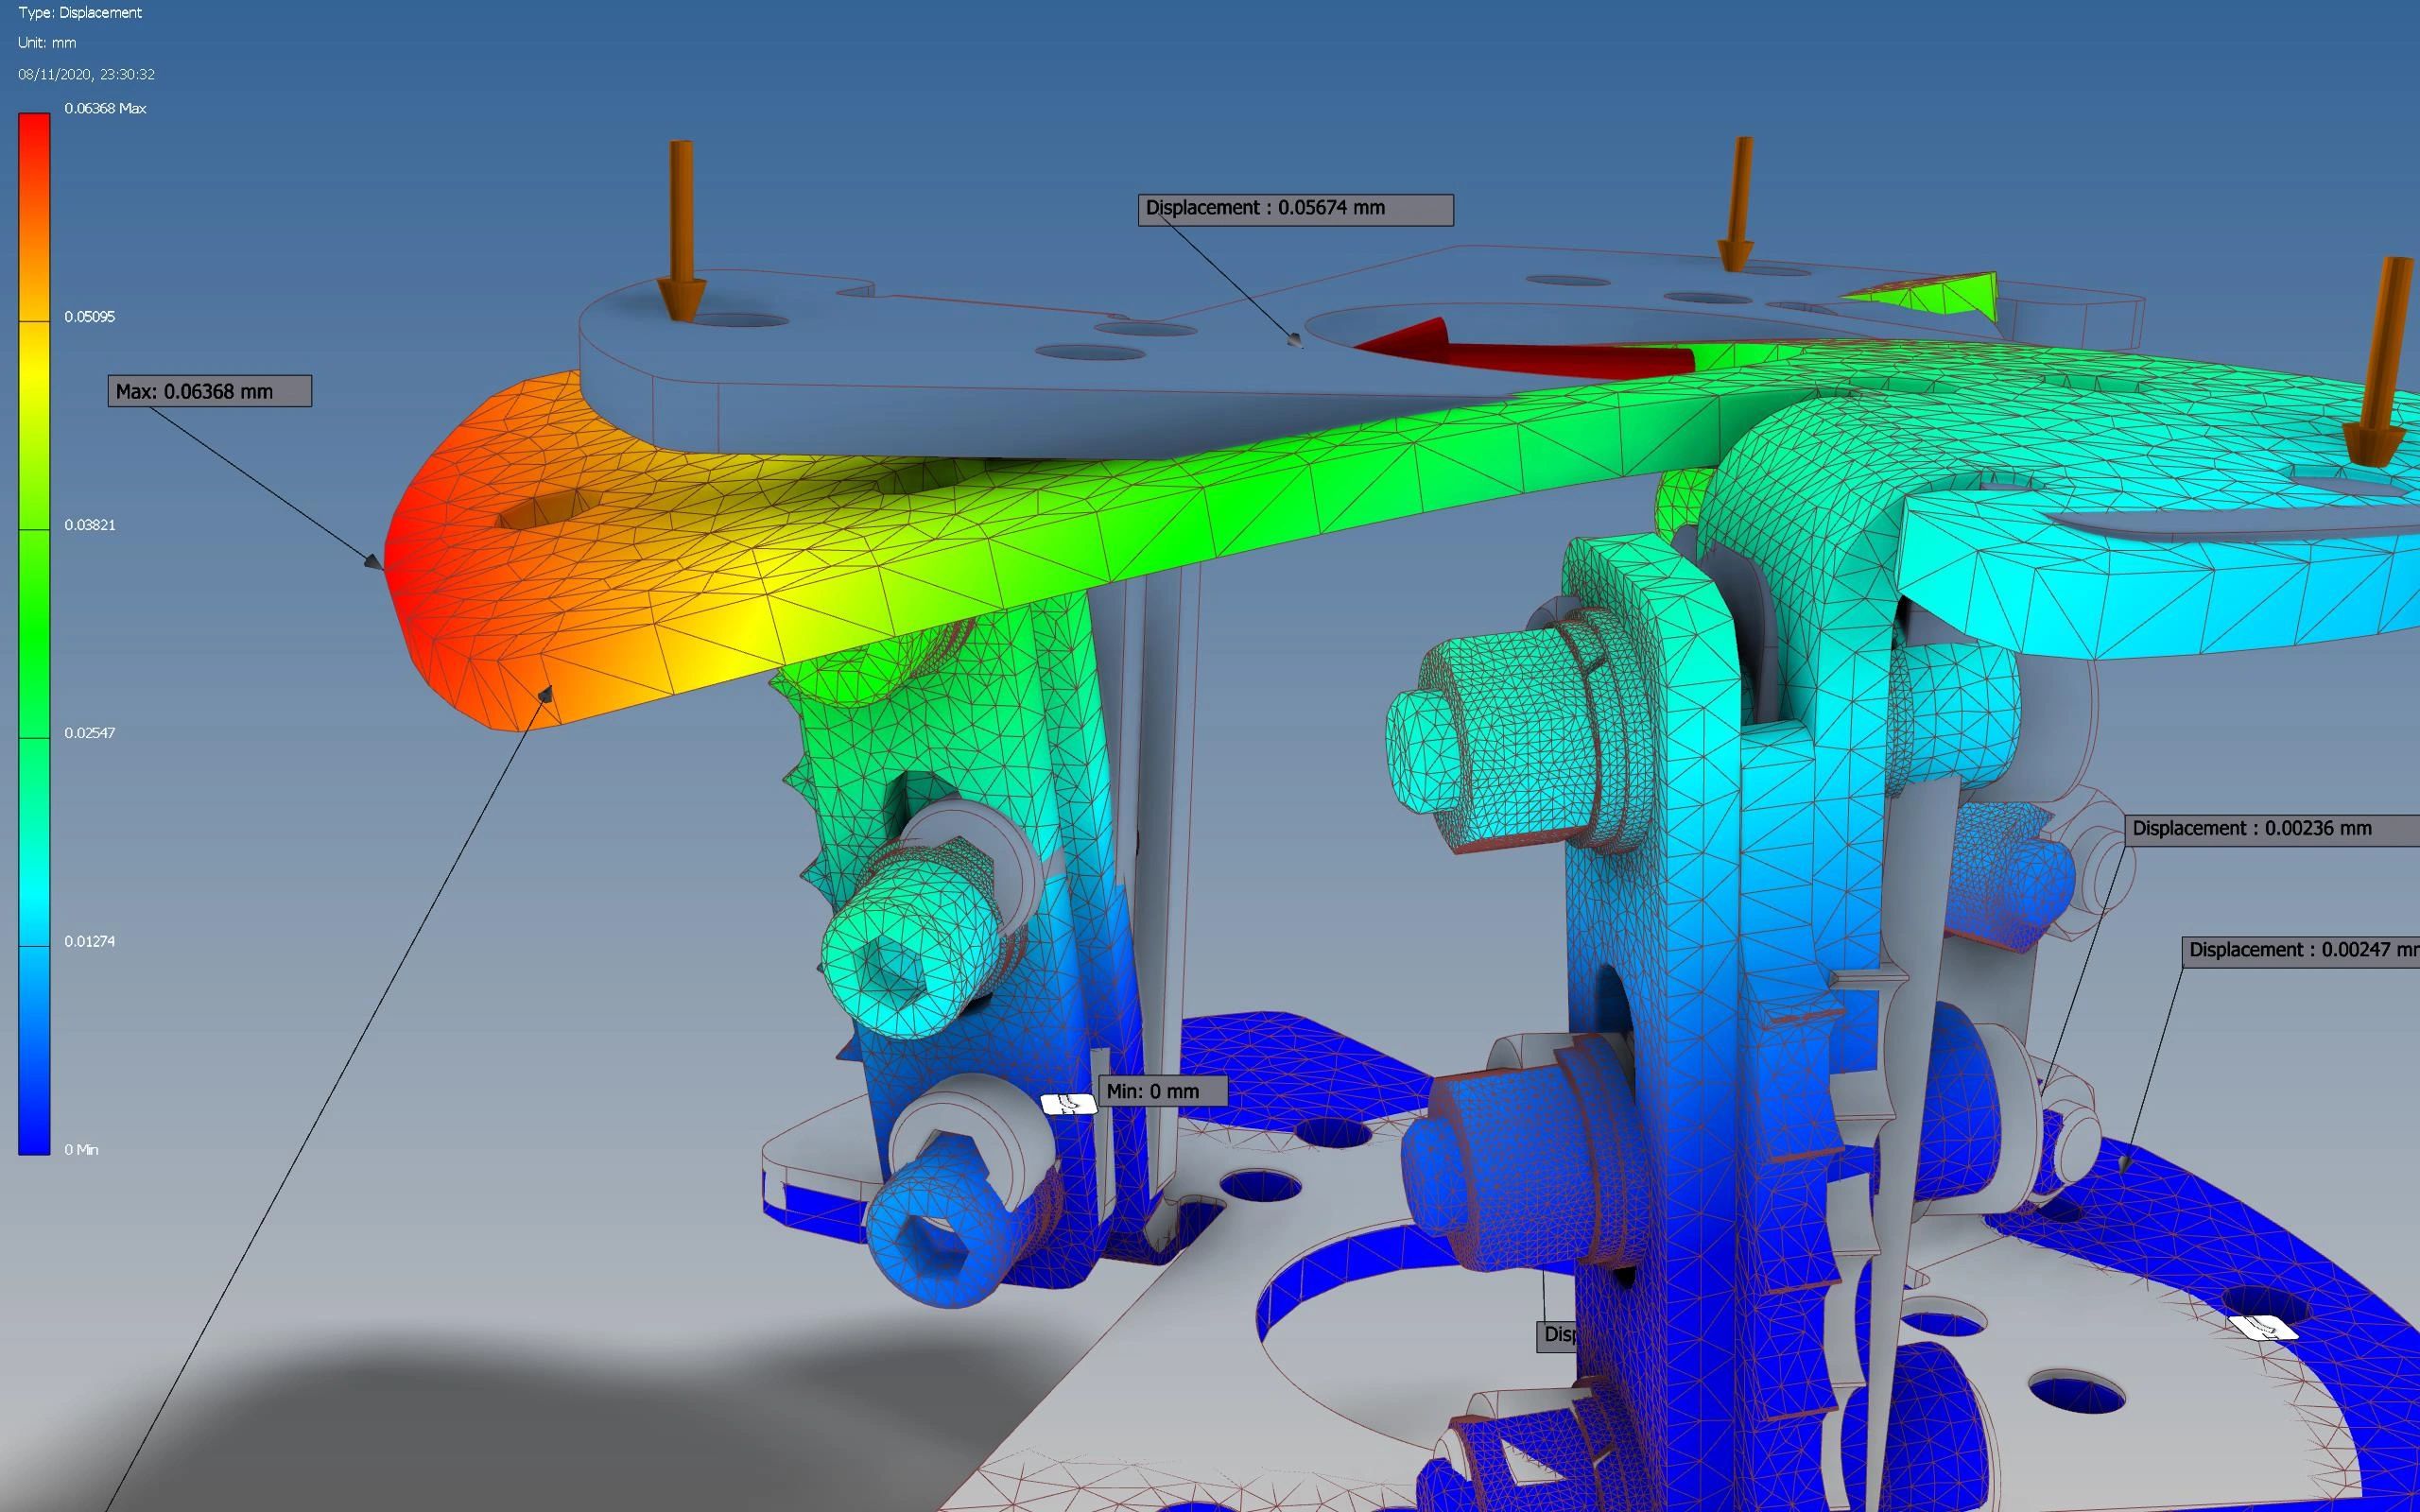Click the white constraint glyph on the base plate
This screenshot has height=1512, width=2420.
click(x=2262, y=1328)
